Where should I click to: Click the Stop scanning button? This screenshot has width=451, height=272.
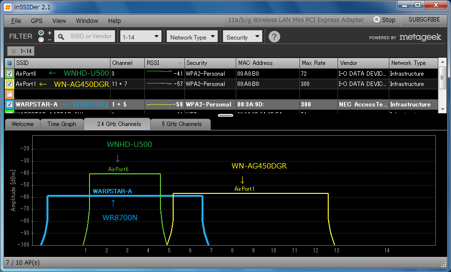[x=384, y=20]
